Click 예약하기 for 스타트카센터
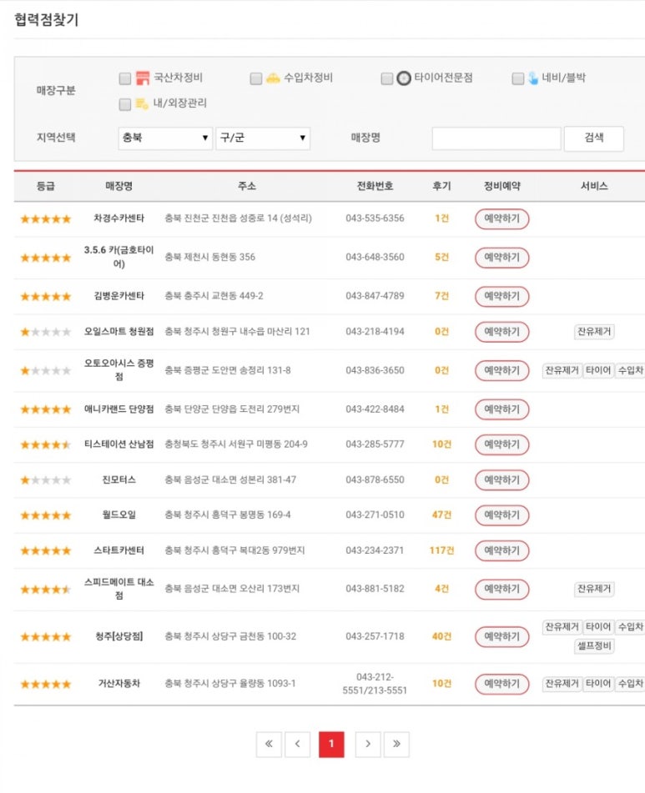This screenshot has height=793, width=645. click(x=501, y=550)
